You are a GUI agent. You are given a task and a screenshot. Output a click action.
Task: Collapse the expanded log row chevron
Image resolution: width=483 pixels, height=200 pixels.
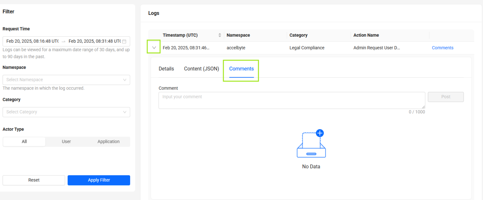154,48
